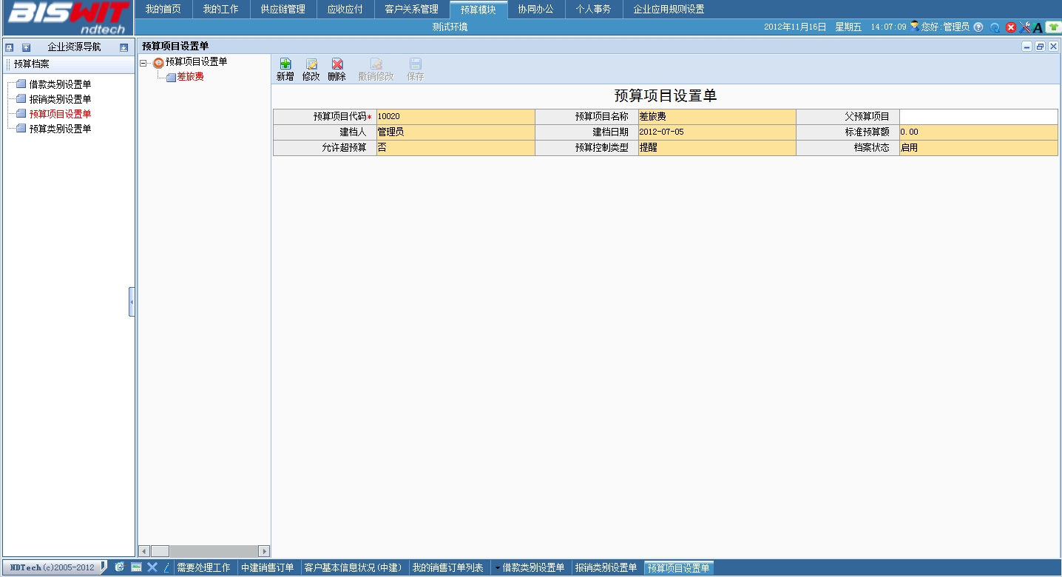Open help via the question mark icon

point(978,27)
